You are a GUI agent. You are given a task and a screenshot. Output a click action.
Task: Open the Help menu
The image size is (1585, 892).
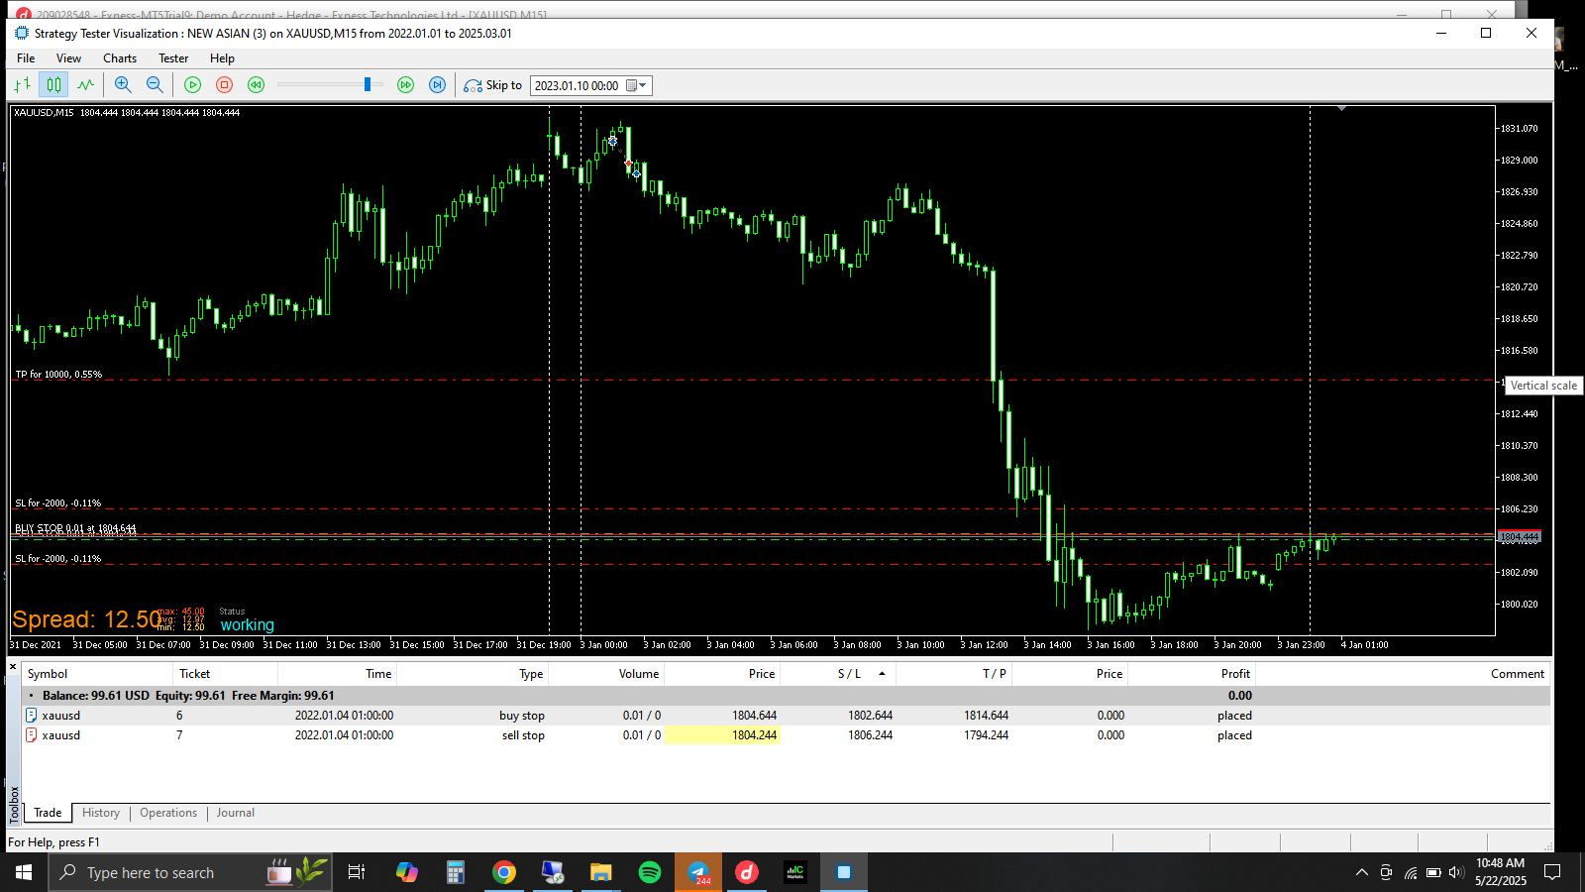[222, 58]
